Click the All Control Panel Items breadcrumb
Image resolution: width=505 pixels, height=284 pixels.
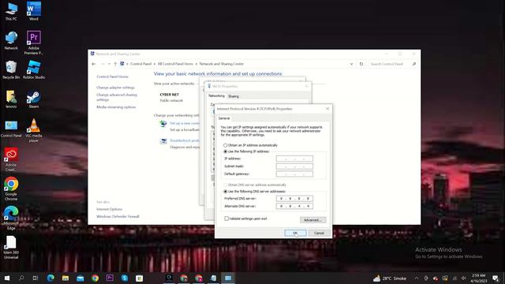point(175,64)
